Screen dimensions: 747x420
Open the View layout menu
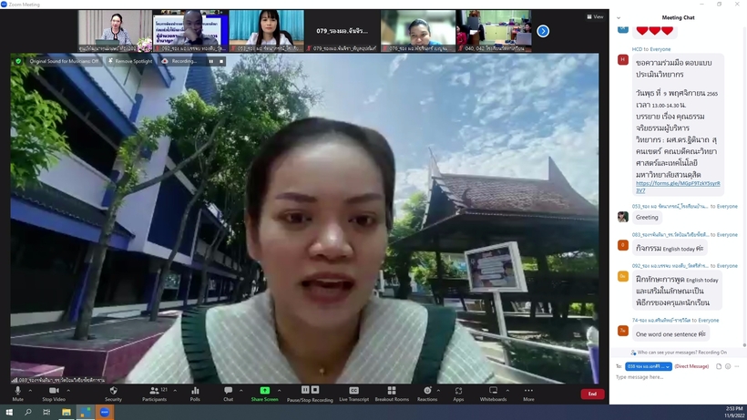click(595, 16)
